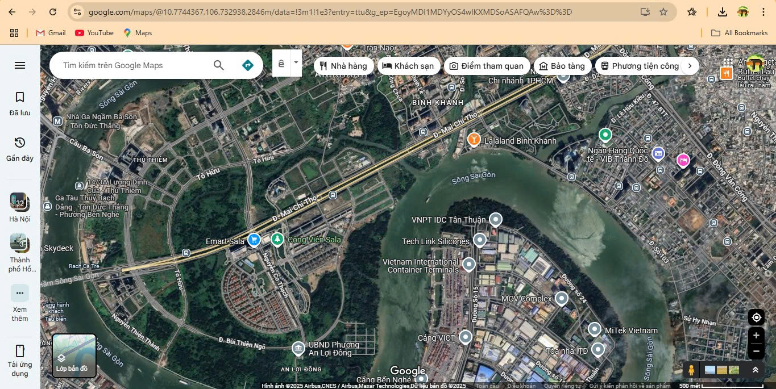Click the google.com/maps URL in the address bar
776x389 pixels.
[330, 12]
